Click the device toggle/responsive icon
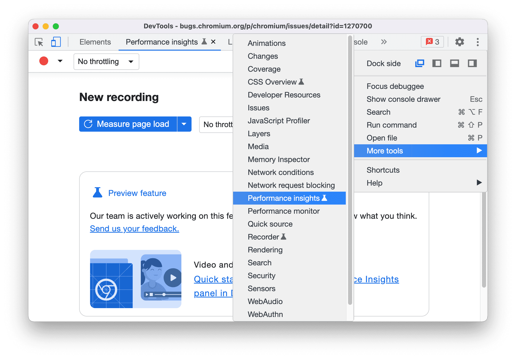 [57, 42]
